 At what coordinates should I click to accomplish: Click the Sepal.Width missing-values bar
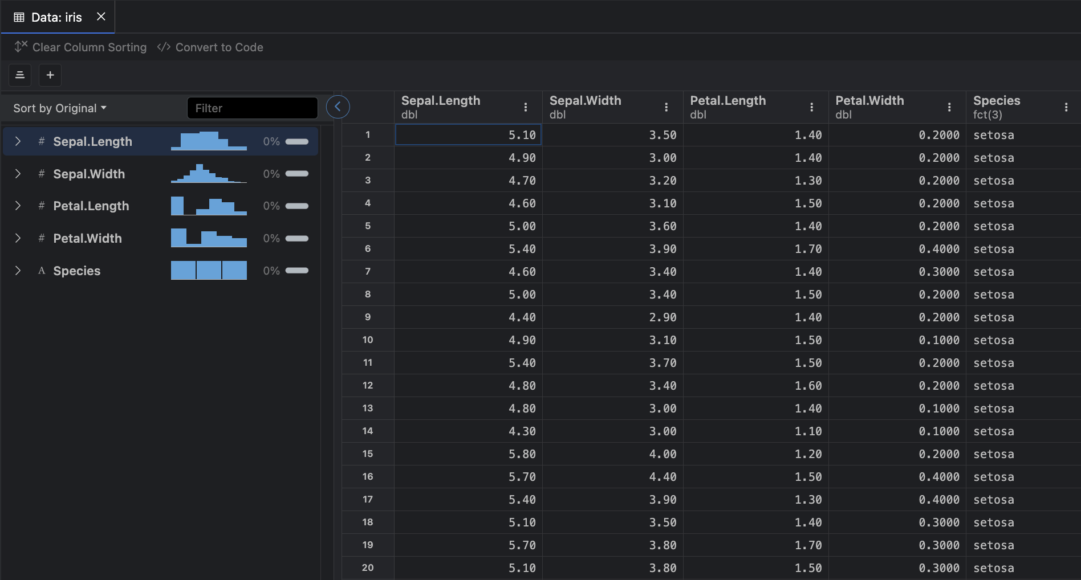click(x=296, y=174)
